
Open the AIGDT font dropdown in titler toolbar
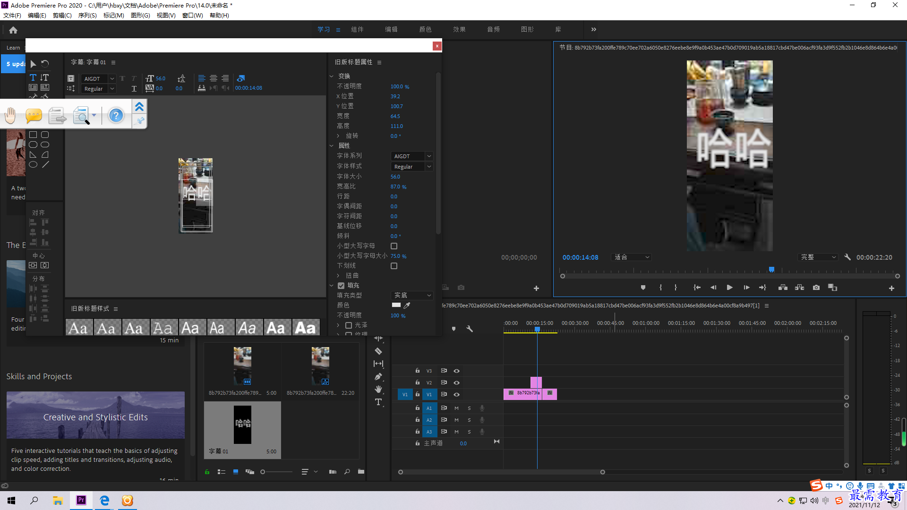[98, 79]
